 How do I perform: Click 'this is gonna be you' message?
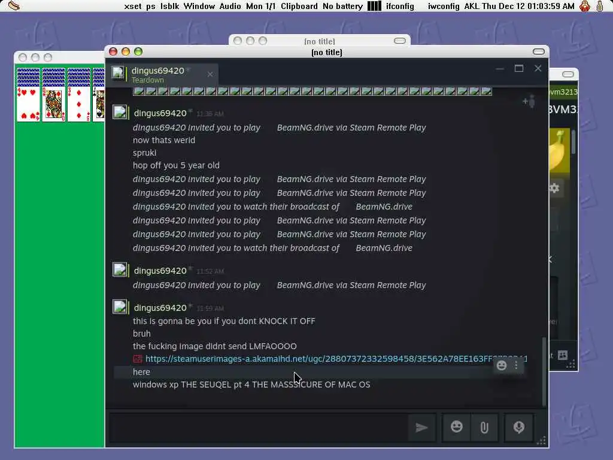point(224,321)
